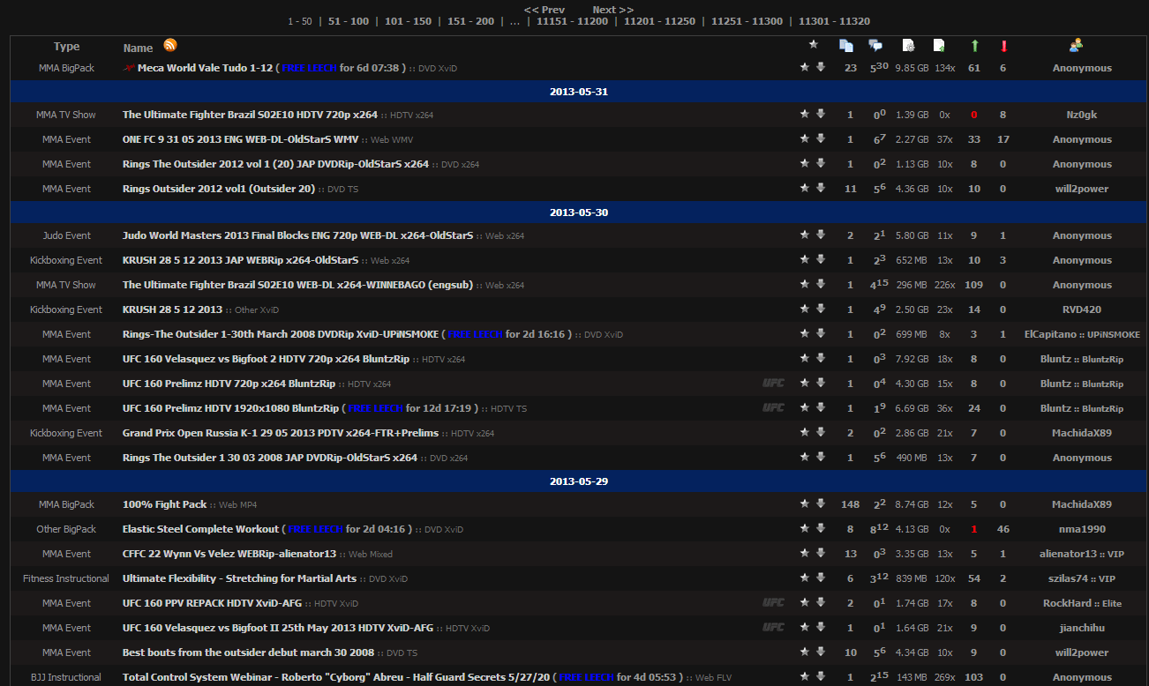Click the 2013-05-30 date divider text

(x=579, y=213)
